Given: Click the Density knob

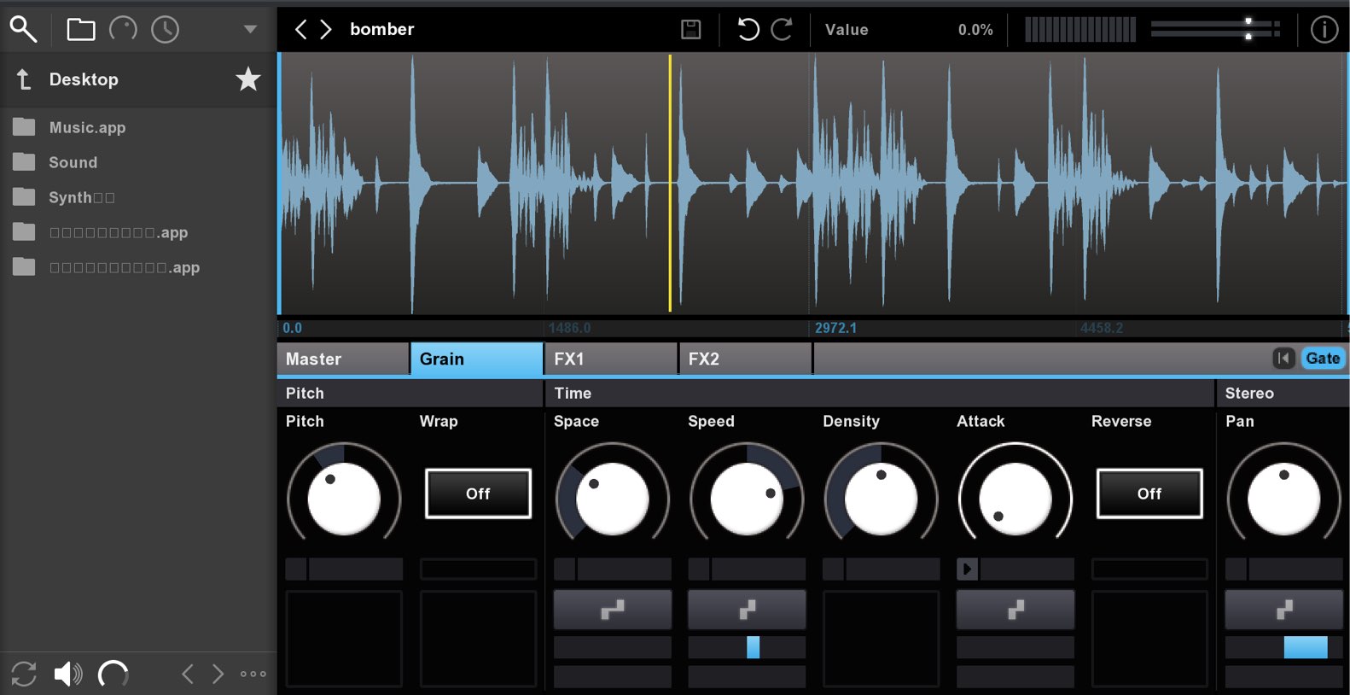Looking at the screenshot, I should point(881,499).
